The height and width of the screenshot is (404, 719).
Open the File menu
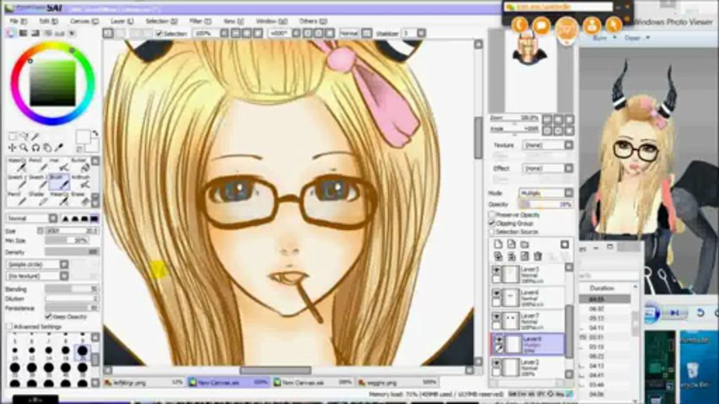click(x=18, y=21)
